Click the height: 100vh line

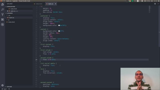49,23
